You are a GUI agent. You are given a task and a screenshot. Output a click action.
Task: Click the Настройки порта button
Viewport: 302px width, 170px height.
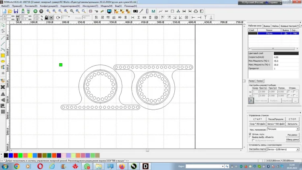tap(257, 149)
